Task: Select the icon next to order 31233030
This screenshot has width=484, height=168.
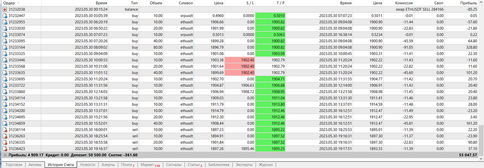Action: [5, 28]
